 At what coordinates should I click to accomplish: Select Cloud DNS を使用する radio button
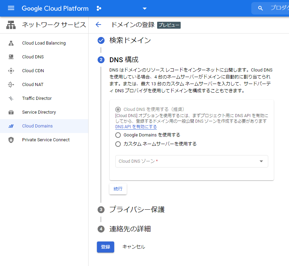[118, 110]
